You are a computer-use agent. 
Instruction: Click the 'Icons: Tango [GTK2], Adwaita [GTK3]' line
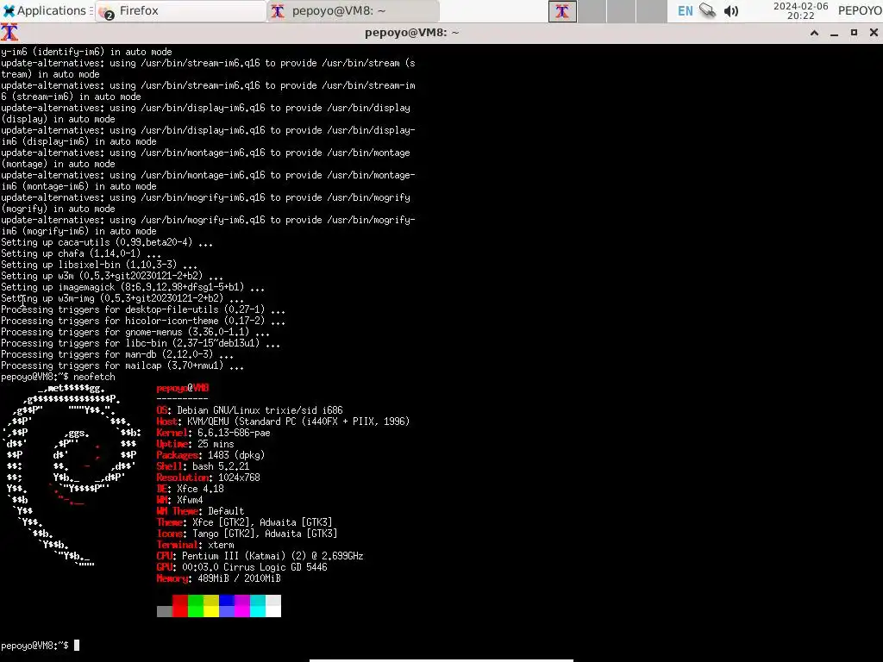point(247,534)
